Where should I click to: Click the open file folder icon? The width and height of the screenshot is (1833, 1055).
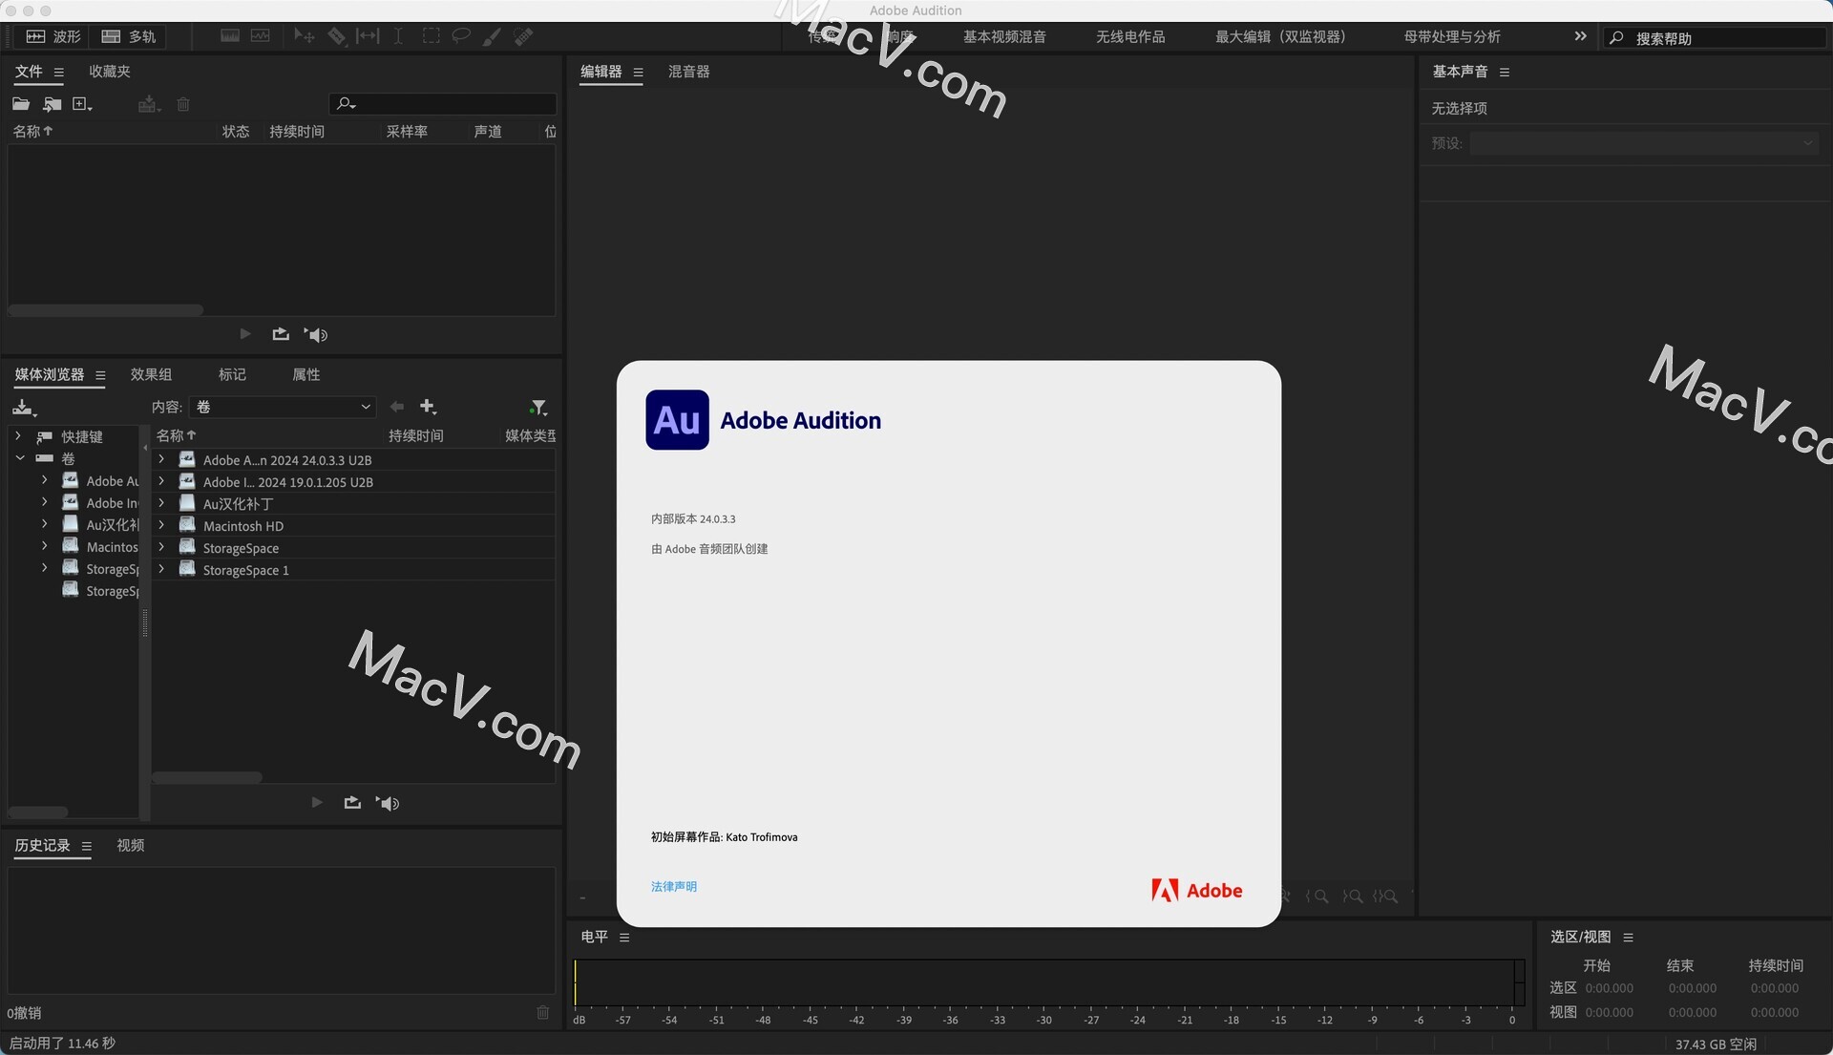[21, 104]
